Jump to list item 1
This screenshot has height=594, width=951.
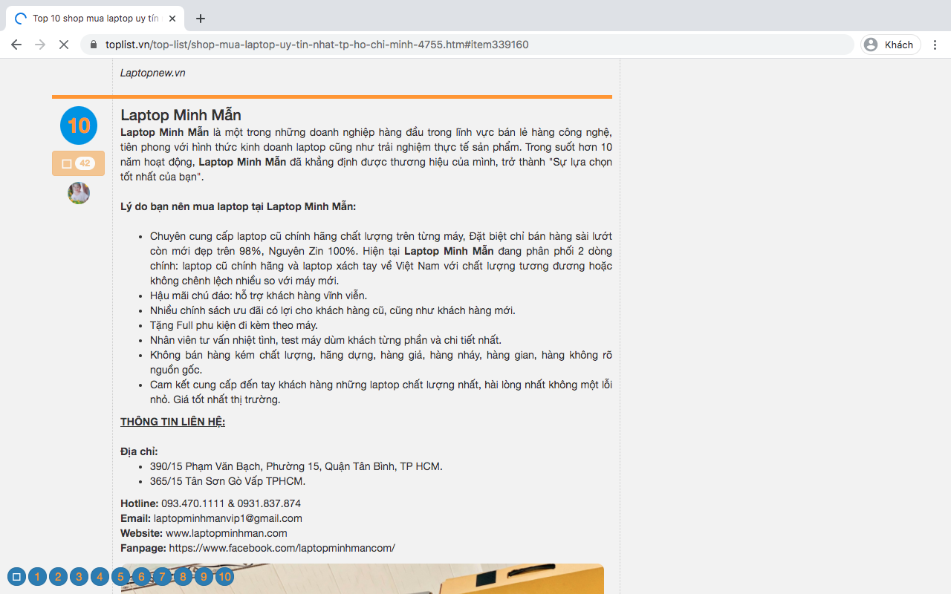pyautogui.click(x=37, y=576)
